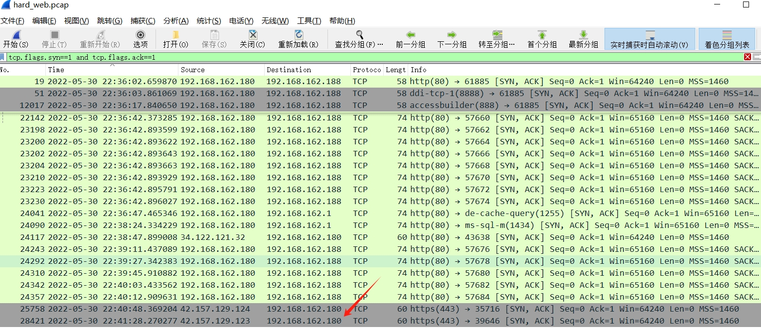Sort by the Length column header
Image resolution: width=761 pixels, height=331 pixels.
click(x=396, y=70)
